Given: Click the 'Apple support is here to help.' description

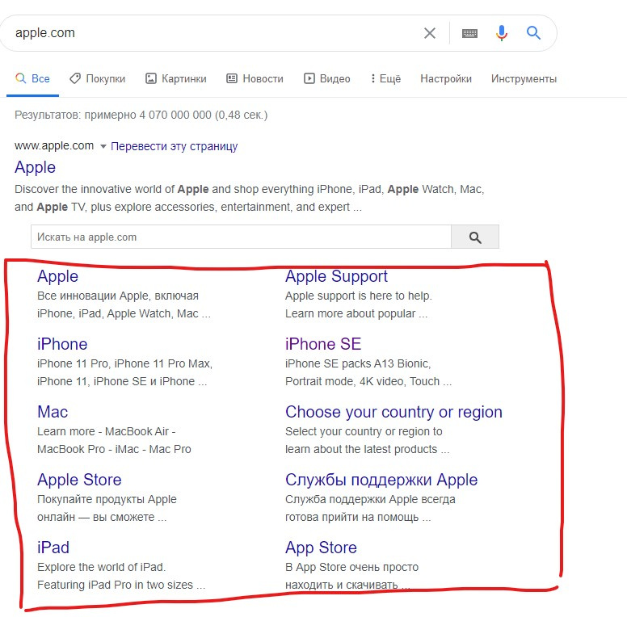Looking at the screenshot, I should pyautogui.click(x=358, y=296).
